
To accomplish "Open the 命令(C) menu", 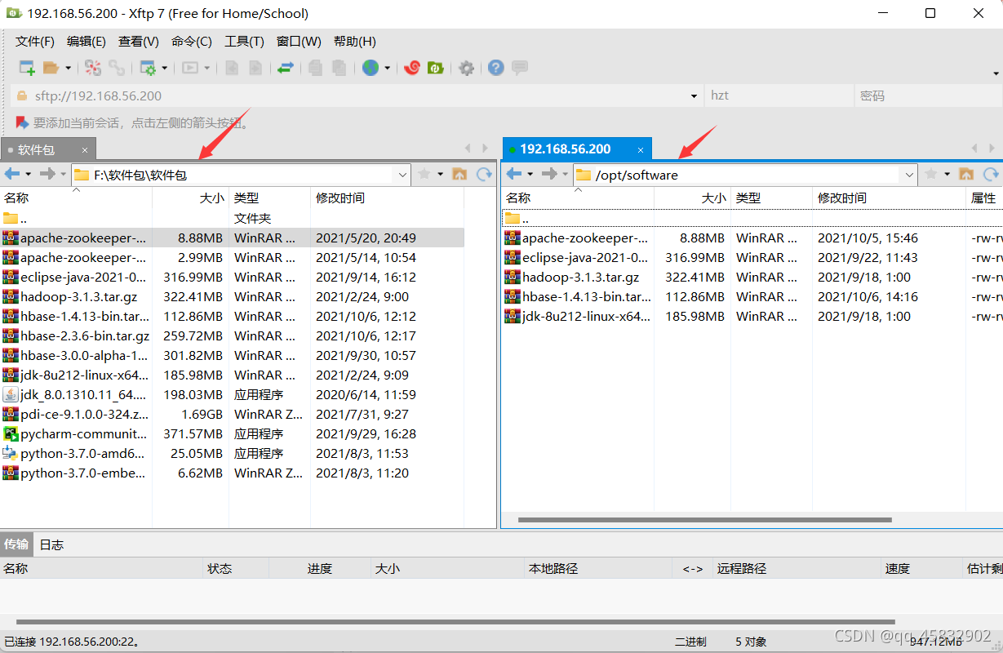I will point(192,41).
